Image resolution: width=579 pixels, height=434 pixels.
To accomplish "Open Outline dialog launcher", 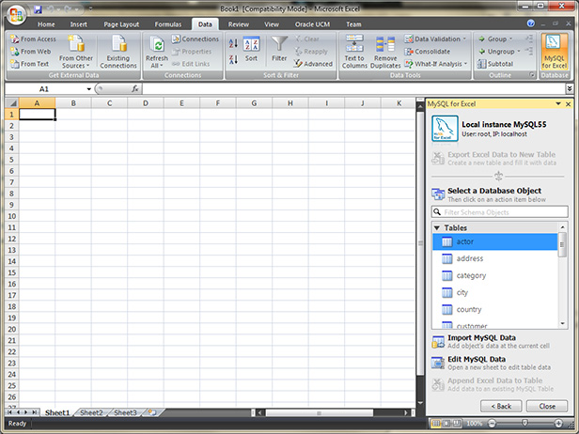I will (x=532, y=75).
